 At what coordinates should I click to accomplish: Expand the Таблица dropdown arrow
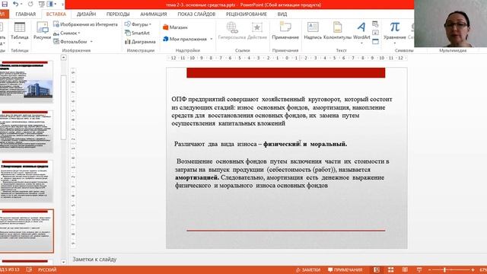(20, 43)
